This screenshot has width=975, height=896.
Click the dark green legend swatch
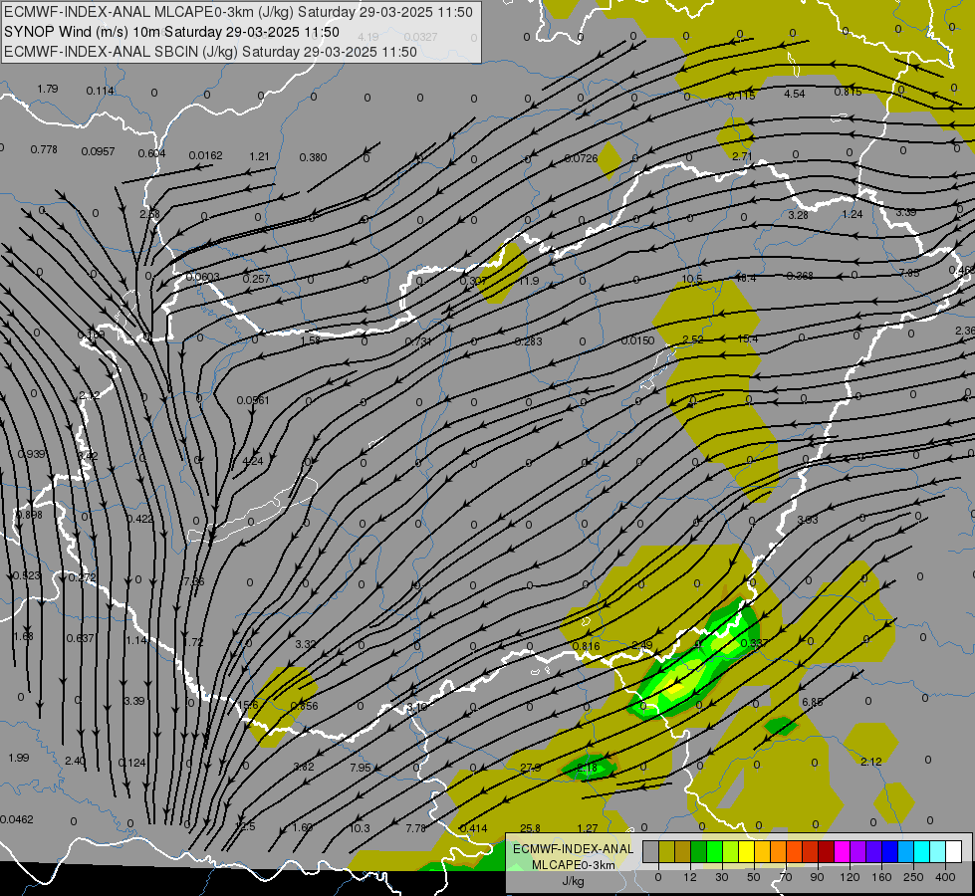pos(699,851)
